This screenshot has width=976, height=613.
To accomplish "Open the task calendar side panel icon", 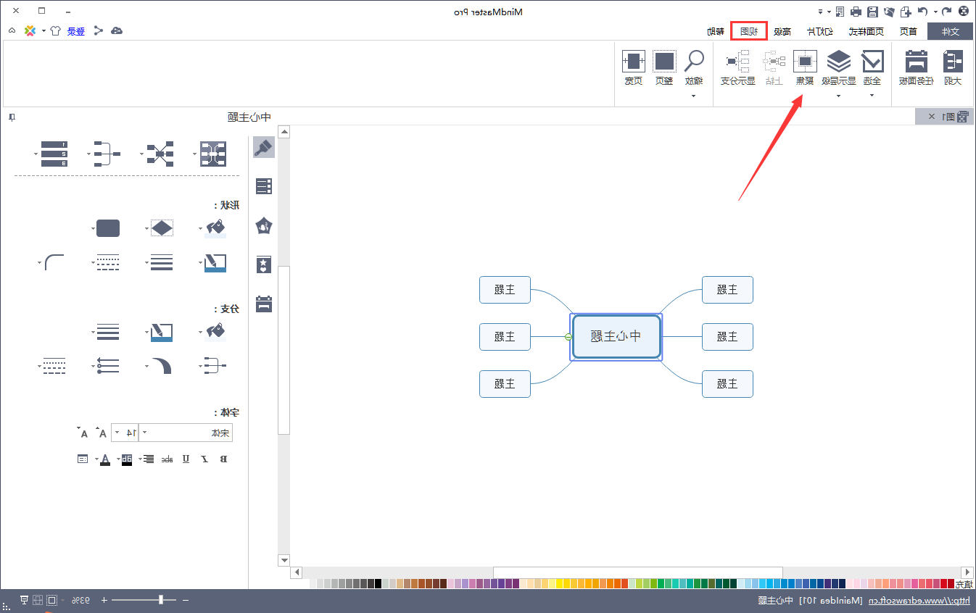I will (264, 303).
